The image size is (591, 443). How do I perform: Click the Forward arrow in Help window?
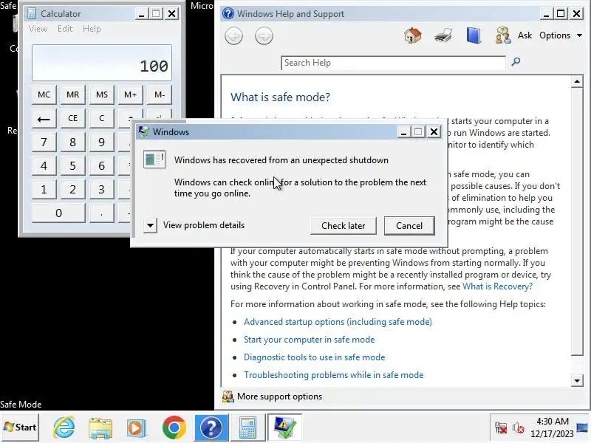[264, 36]
